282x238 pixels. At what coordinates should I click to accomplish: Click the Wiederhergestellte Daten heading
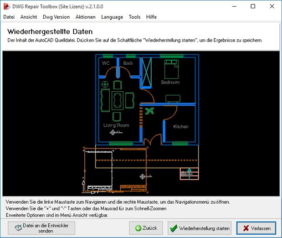tap(50, 32)
